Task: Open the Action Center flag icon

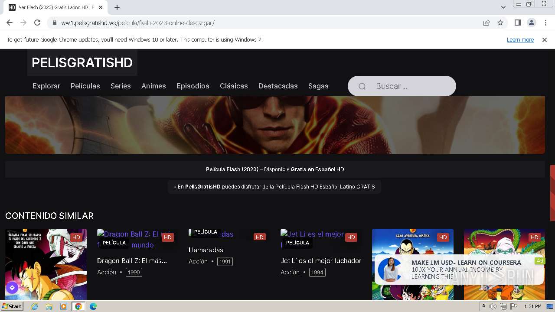Action: pos(514,306)
